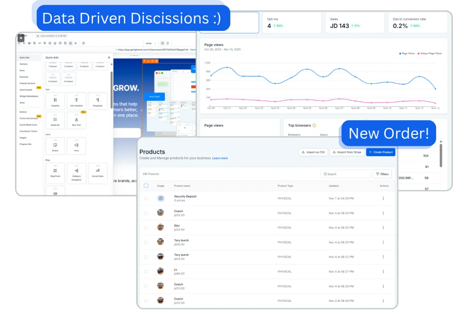Select Quick Add in the builder sidebar
Image resolution: width=474 pixels, height=316 pixels.
(x=29, y=58)
